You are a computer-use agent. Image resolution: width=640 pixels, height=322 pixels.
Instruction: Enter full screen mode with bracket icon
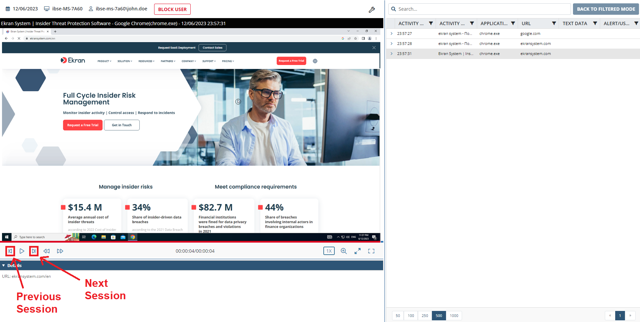[371, 251]
